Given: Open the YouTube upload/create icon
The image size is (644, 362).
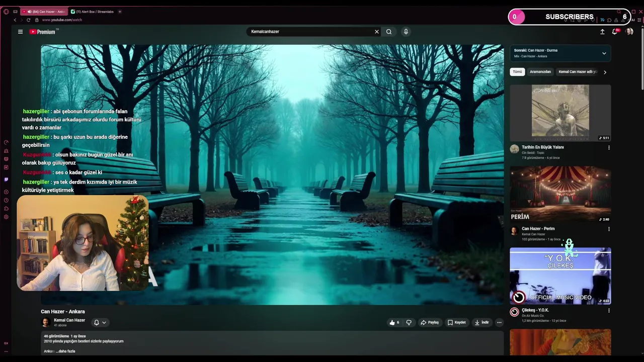Looking at the screenshot, I should (x=602, y=32).
